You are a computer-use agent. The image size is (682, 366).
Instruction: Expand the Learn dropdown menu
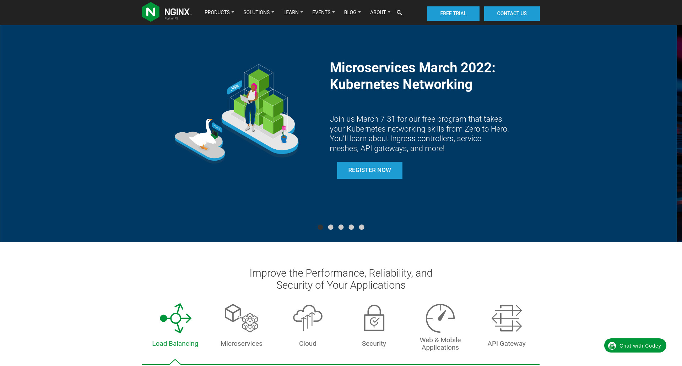click(293, 12)
